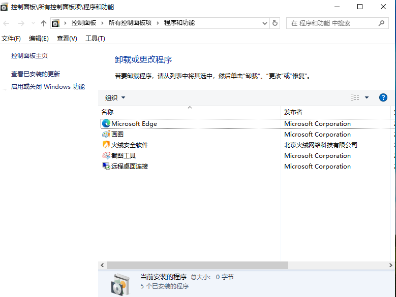Select the Microsoft Edge row name
This screenshot has height=297, width=396.
(x=134, y=124)
